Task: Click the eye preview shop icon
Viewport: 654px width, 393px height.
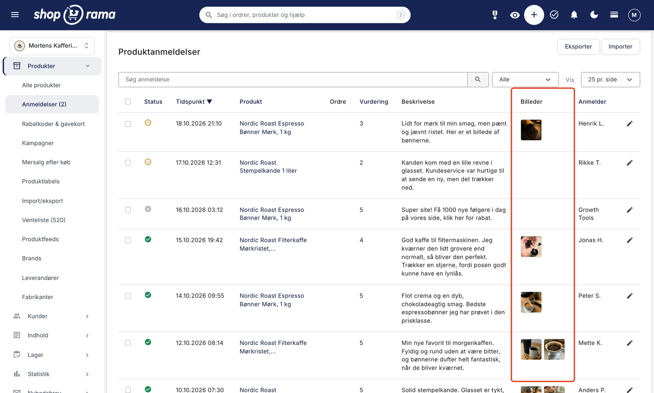Action: click(x=515, y=15)
